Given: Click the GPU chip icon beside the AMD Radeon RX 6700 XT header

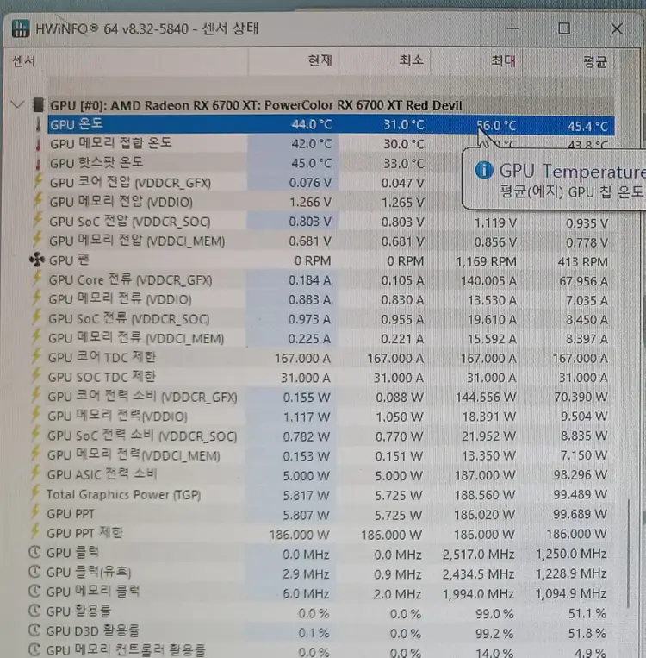Looking at the screenshot, I should pos(38,105).
